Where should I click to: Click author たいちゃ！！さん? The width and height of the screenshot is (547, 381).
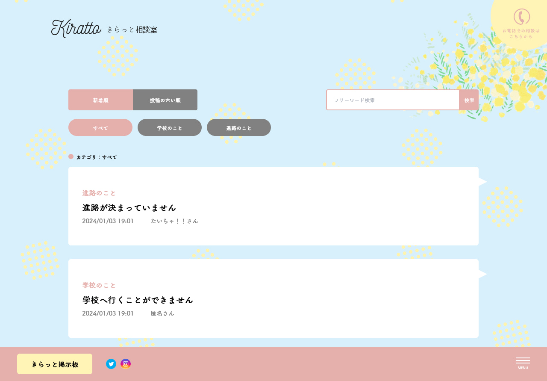pos(174,221)
